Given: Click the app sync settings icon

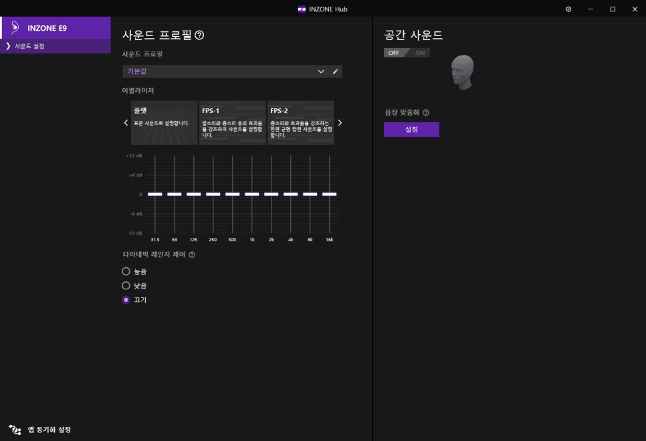Looking at the screenshot, I should tap(15, 430).
